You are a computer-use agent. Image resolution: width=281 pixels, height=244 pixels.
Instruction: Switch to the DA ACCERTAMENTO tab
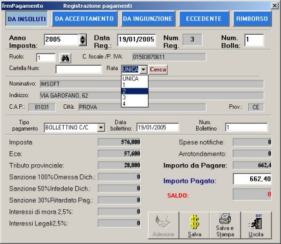coord(84,19)
